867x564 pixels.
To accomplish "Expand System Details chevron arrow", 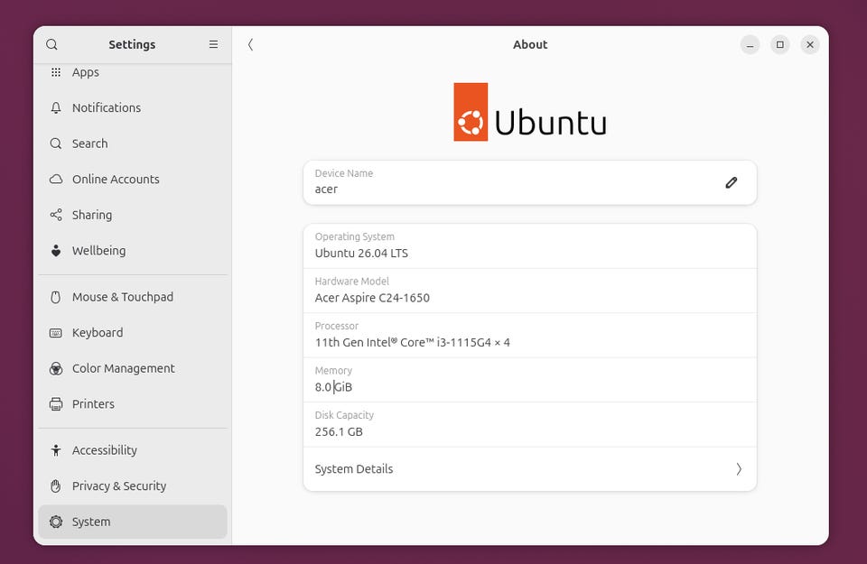I will click(x=739, y=469).
